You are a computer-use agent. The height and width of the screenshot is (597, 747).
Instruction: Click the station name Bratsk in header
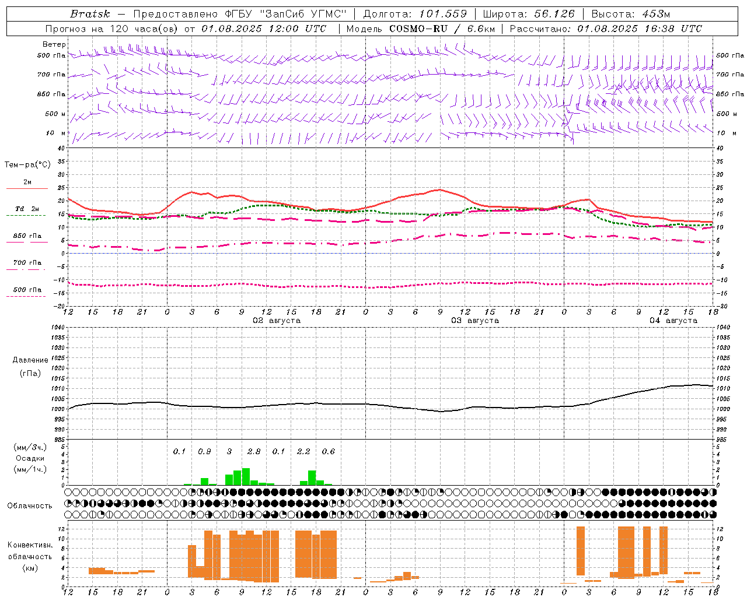pyautogui.click(x=90, y=14)
